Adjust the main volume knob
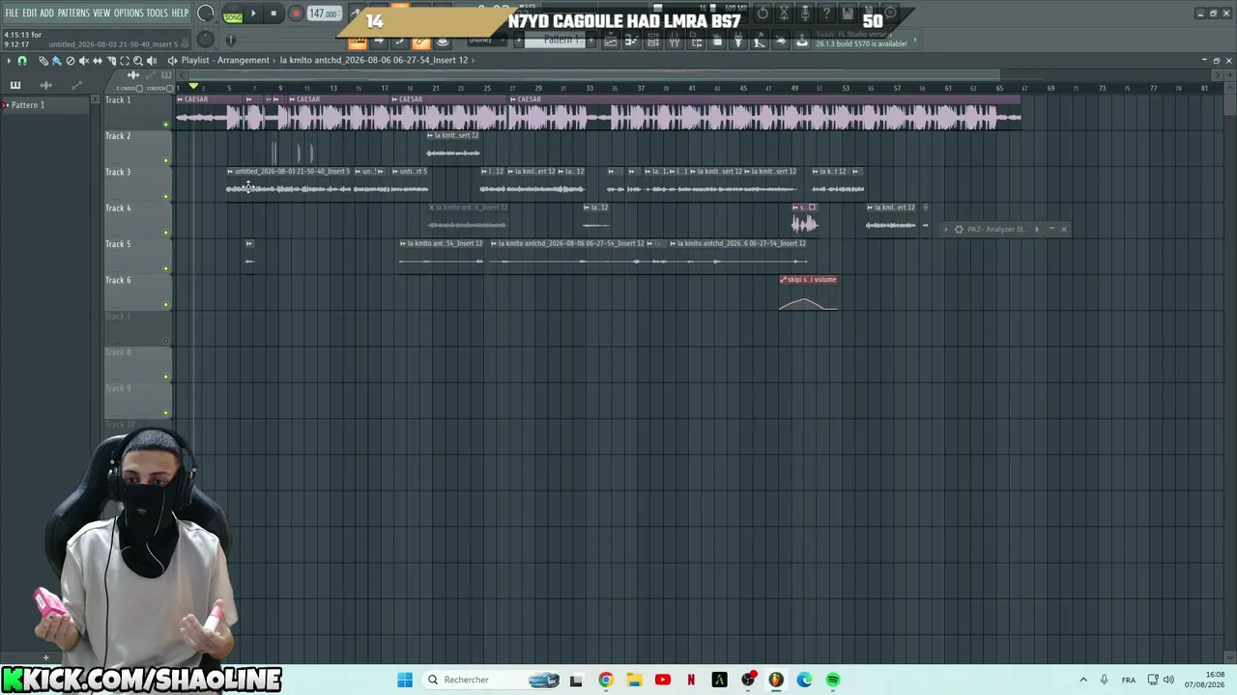 coord(206,14)
